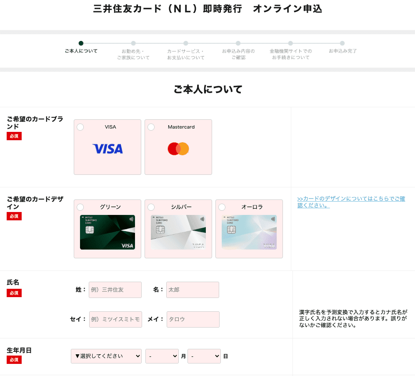Open the birth year 選択してください dropdown
Image resolution: width=415 pixels, height=376 pixels.
coord(106,356)
